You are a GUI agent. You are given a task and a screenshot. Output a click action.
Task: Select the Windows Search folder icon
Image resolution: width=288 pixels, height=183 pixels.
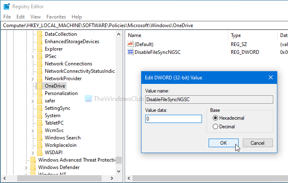(x=39, y=138)
